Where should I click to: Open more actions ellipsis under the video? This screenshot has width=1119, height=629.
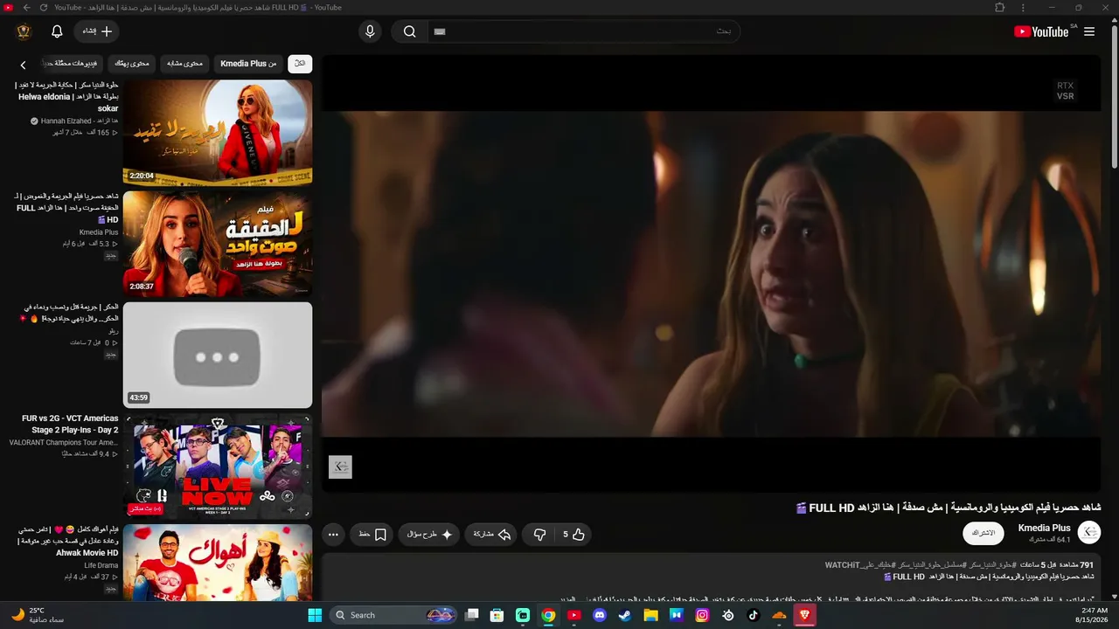333,535
